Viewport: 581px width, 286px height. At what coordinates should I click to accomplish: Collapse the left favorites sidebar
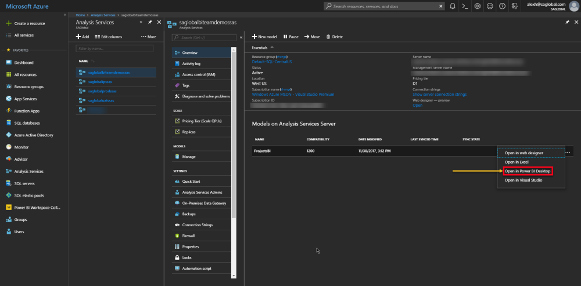64,14
